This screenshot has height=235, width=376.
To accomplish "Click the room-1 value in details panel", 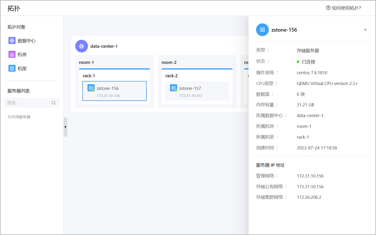I will click(304, 126).
